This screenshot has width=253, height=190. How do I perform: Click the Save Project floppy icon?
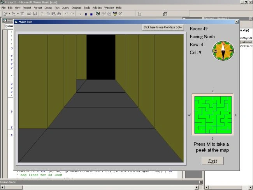click(35, 14)
